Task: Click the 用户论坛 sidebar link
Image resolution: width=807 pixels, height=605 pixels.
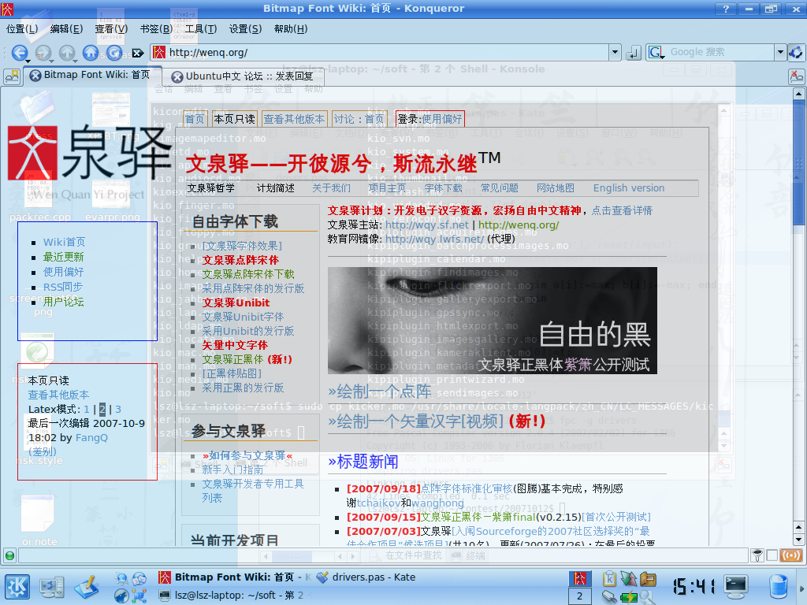Action: point(63,302)
